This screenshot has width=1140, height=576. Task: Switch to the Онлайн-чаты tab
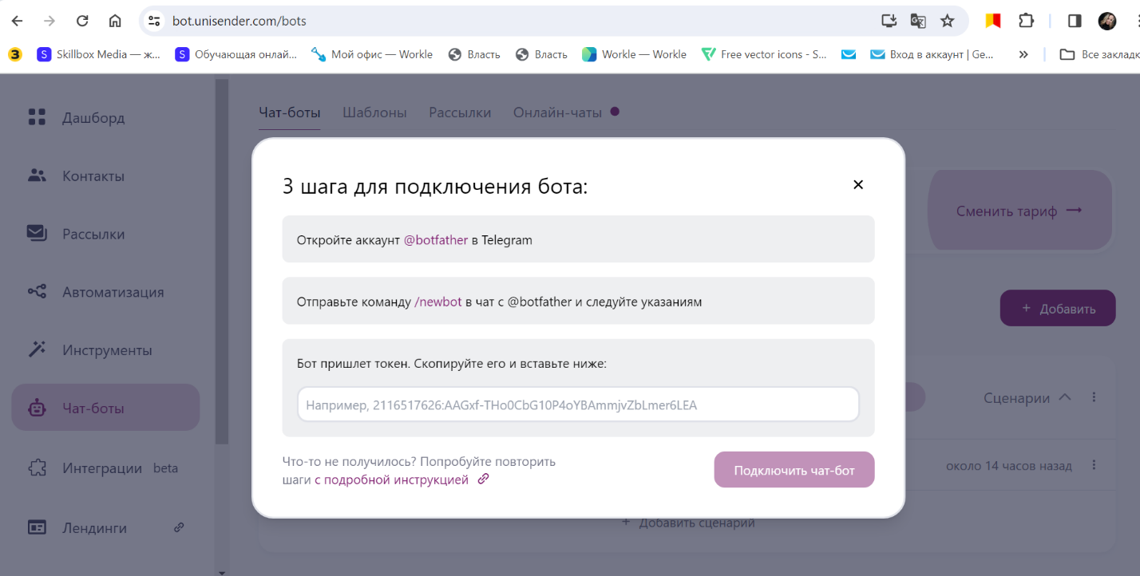click(557, 112)
